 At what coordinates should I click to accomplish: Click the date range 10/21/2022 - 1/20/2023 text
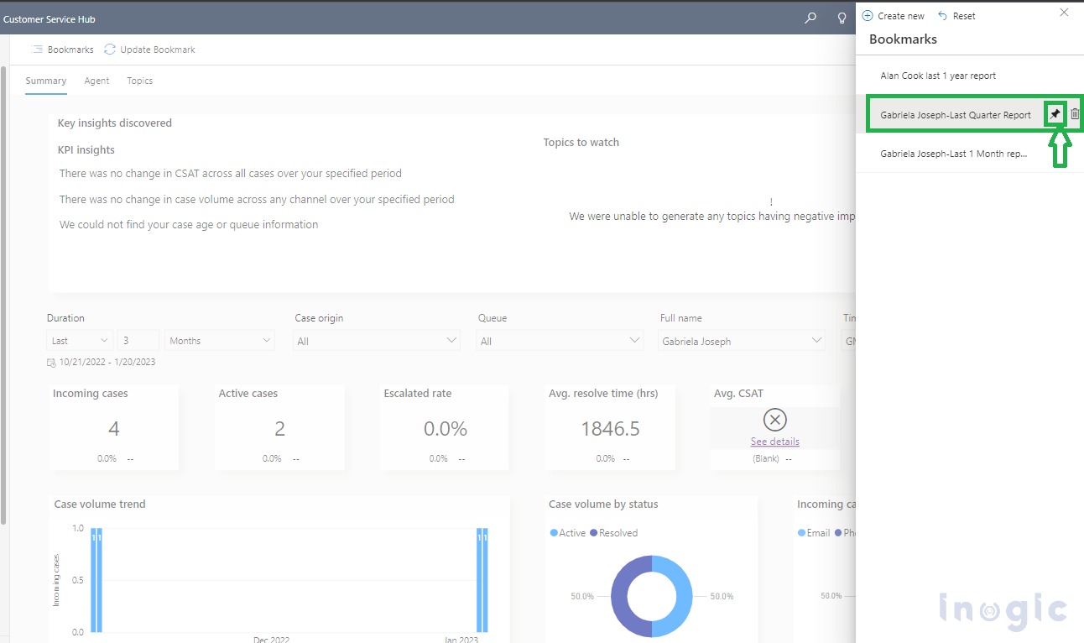[107, 362]
